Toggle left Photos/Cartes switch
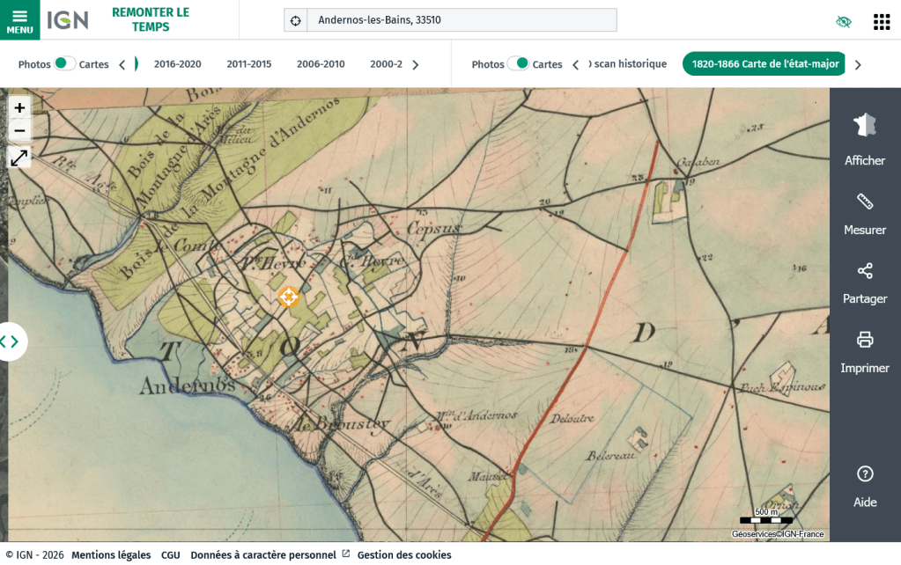 65,63
